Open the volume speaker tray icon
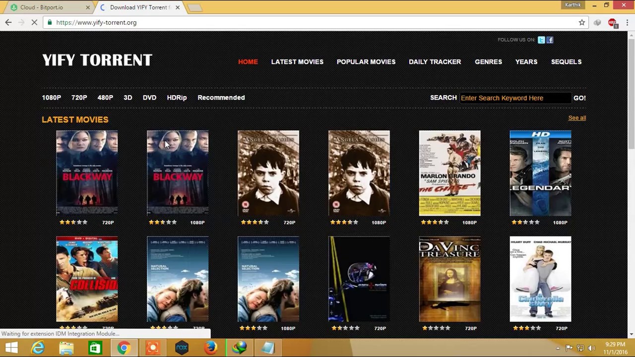This screenshot has height=357, width=635. coord(591,348)
